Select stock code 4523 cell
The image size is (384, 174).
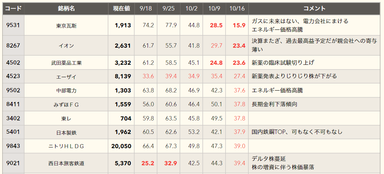(14, 76)
